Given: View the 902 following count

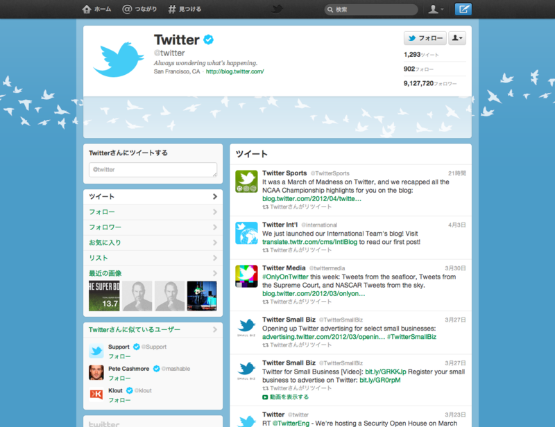Looking at the screenshot, I should [418, 69].
